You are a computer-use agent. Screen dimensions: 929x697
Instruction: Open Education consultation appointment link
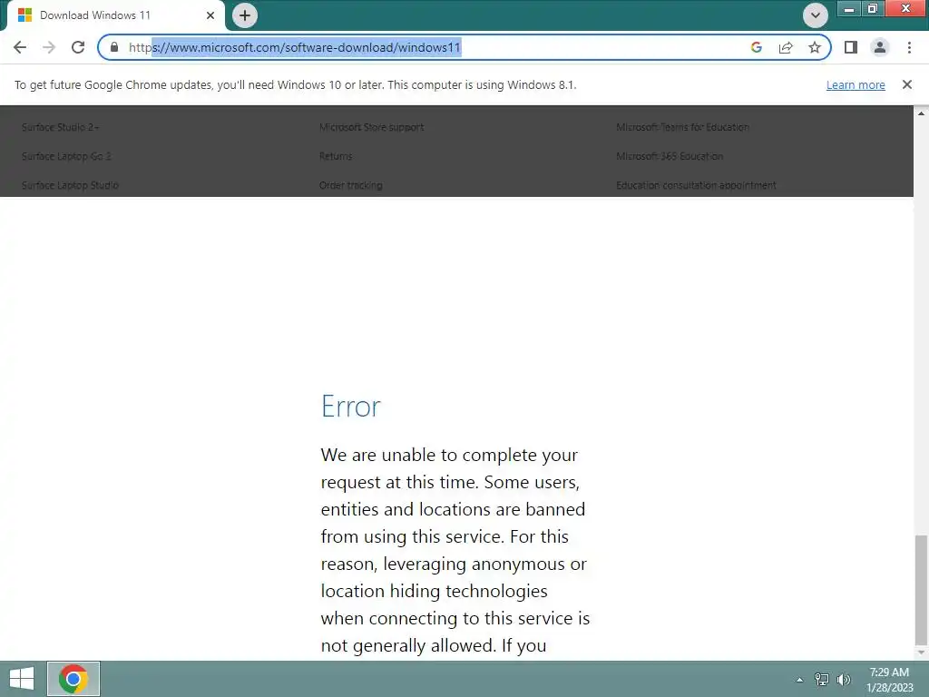tap(696, 185)
